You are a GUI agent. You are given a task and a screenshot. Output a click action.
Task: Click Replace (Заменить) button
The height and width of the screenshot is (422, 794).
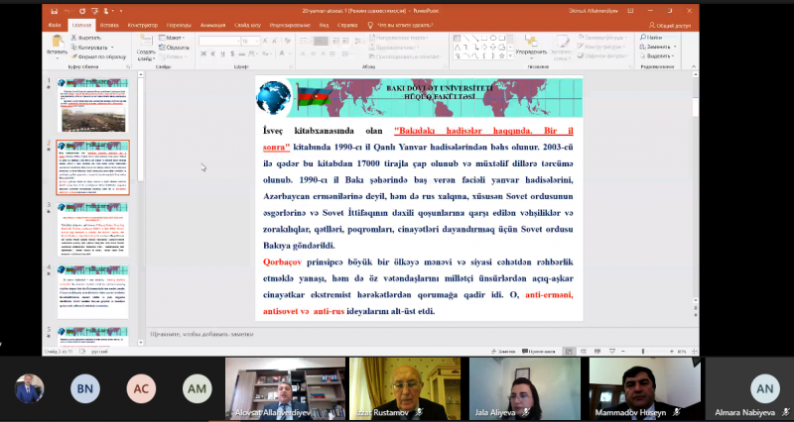(x=655, y=47)
